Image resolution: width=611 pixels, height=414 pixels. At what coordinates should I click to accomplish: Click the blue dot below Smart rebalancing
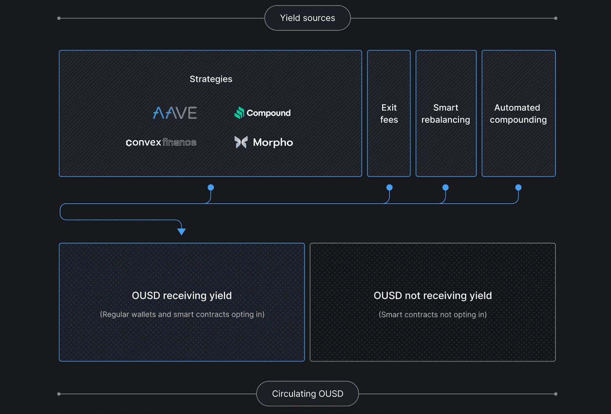point(445,187)
